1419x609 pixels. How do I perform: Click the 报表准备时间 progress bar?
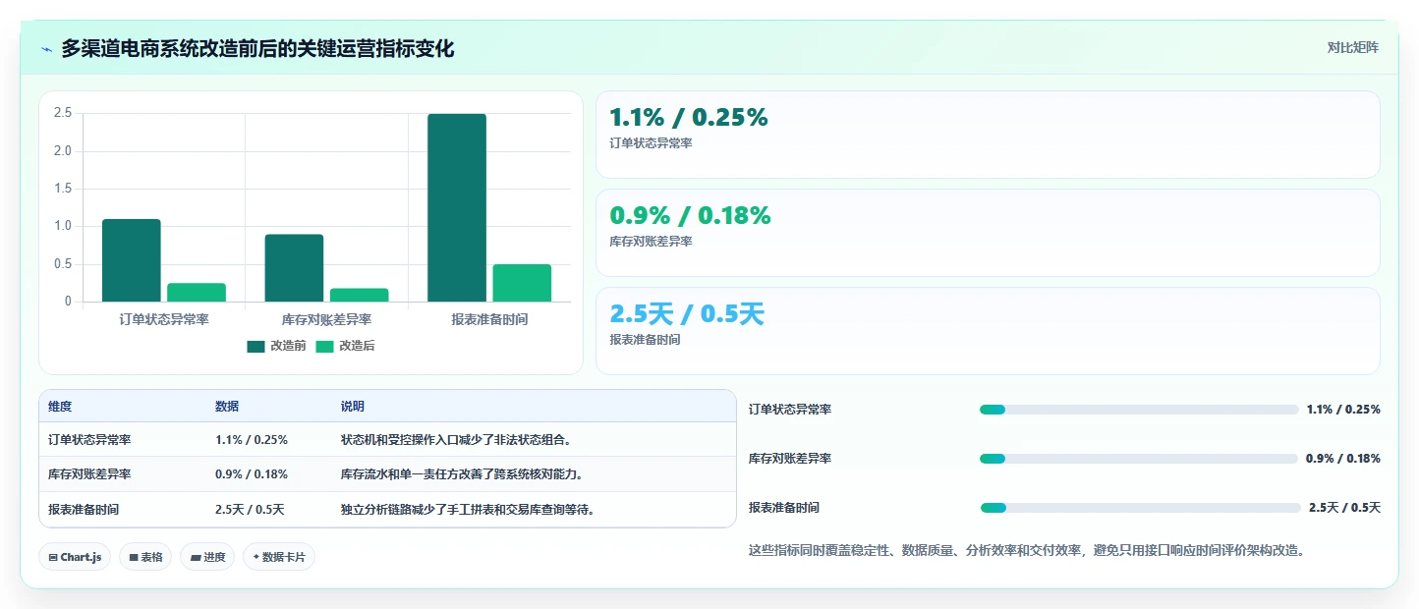1141,508
